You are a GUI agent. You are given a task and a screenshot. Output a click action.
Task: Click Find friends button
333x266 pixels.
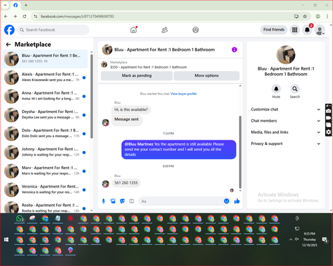274,30
